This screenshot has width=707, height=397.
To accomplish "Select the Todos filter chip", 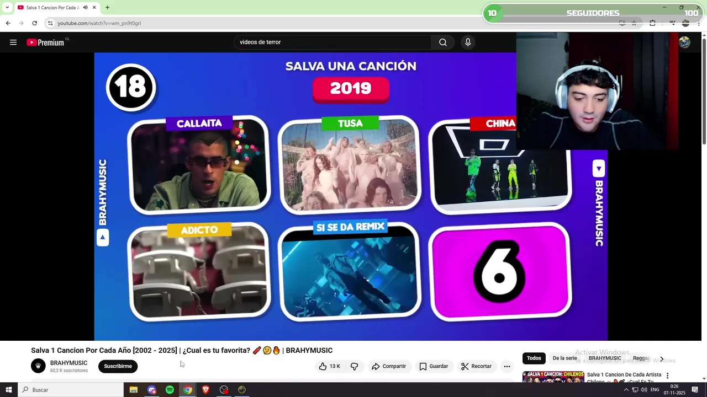I will pyautogui.click(x=534, y=358).
